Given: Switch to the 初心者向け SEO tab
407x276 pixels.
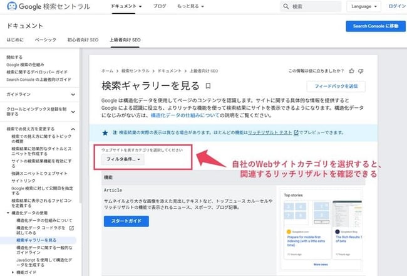Looking at the screenshot, I should [84, 40].
